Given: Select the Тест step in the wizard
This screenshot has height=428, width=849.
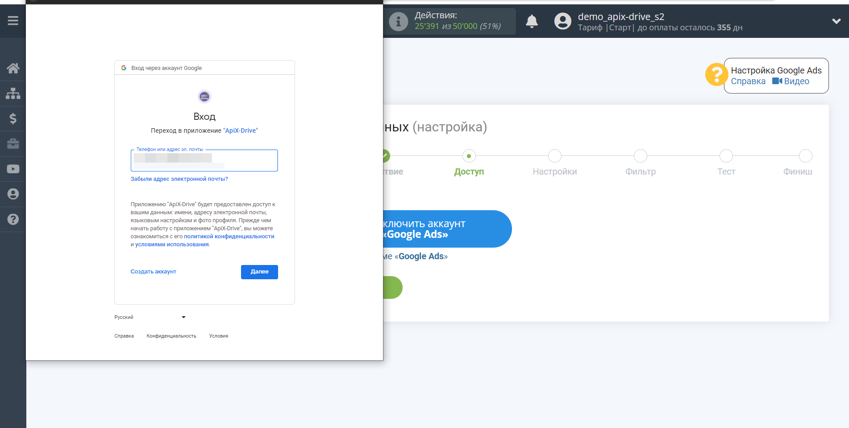Looking at the screenshot, I should tap(726, 163).
